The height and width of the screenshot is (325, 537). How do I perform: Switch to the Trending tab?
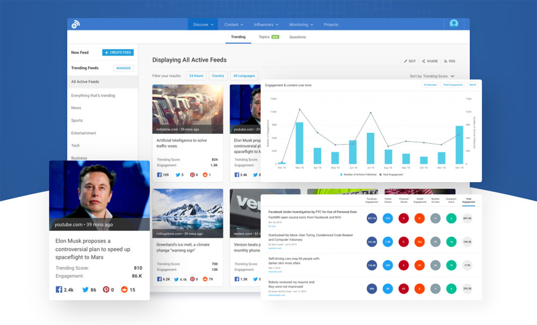[238, 37]
